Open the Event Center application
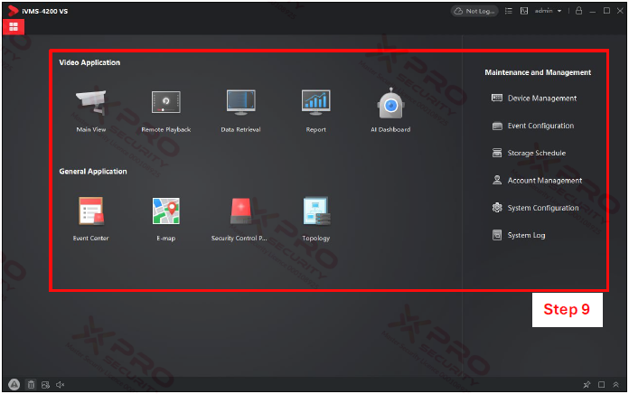This screenshot has height=394, width=629. [91, 211]
